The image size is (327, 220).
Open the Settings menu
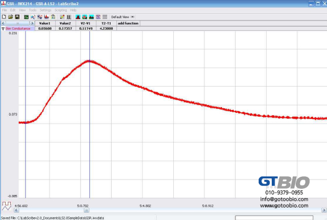[x=45, y=10]
